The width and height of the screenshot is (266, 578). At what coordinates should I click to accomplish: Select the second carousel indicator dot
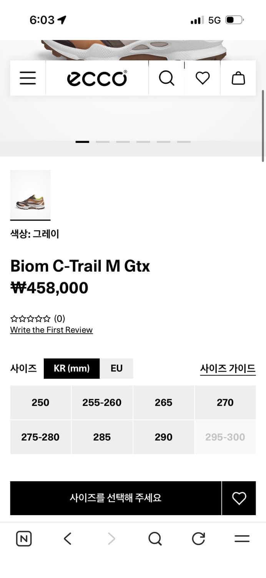103,141
